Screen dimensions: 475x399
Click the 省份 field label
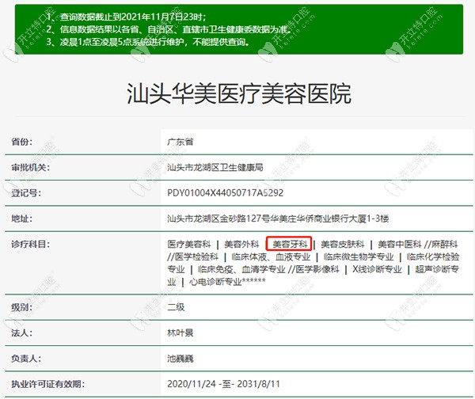[x=22, y=142]
